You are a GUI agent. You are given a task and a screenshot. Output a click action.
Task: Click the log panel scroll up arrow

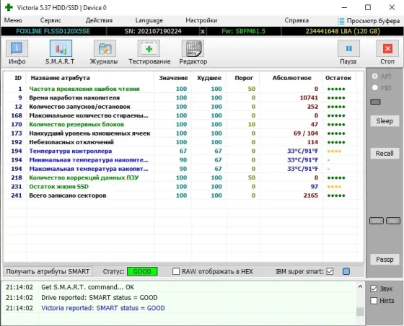pyautogui.click(x=360, y=286)
